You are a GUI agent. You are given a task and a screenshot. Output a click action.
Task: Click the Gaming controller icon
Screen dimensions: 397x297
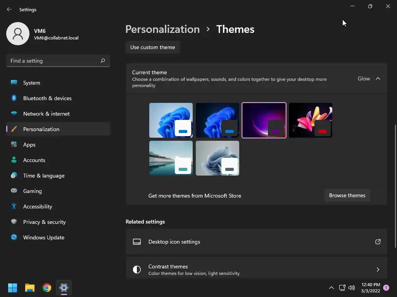pos(14,191)
